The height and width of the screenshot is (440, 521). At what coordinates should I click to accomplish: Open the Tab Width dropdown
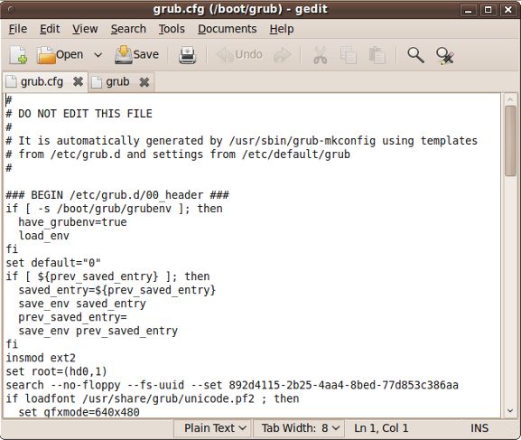(299, 428)
